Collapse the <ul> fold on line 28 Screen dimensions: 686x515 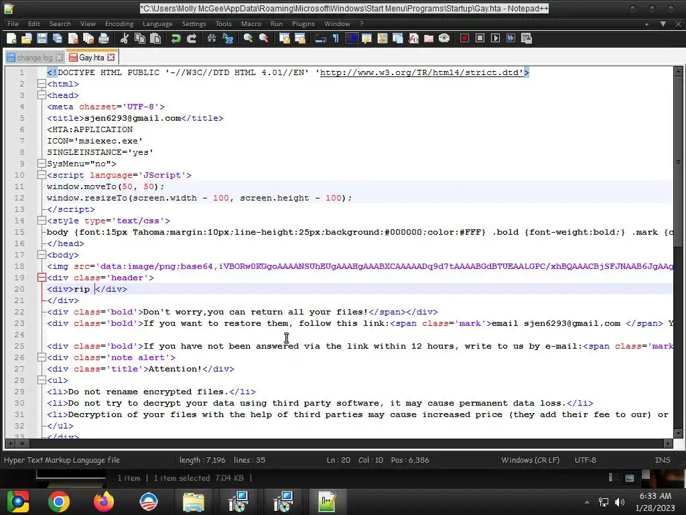(42, 380)
